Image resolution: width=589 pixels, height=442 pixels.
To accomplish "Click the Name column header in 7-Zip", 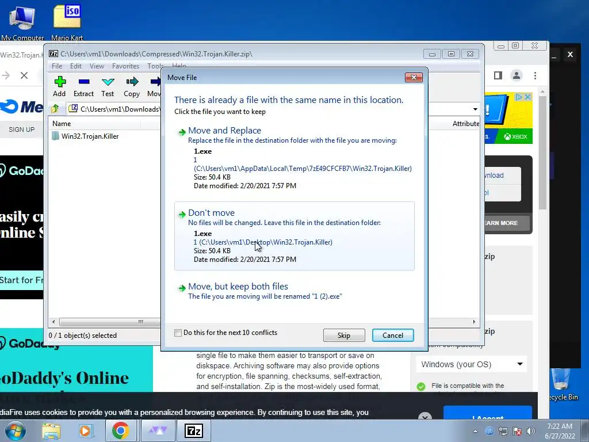I will pos(94,124).
